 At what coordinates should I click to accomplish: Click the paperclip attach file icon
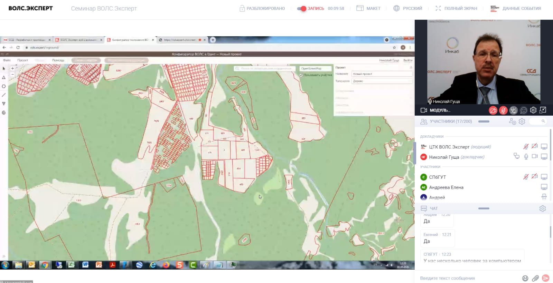tap(535, 278)
